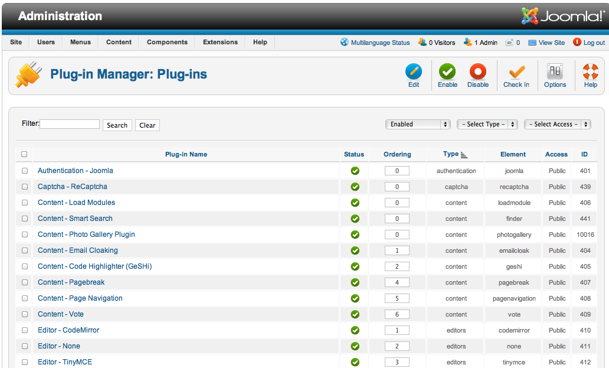Image resolution: width=609 pixels, height=368 pixels.
Task: Sort by the Access column header
Action: click(556, 154)
